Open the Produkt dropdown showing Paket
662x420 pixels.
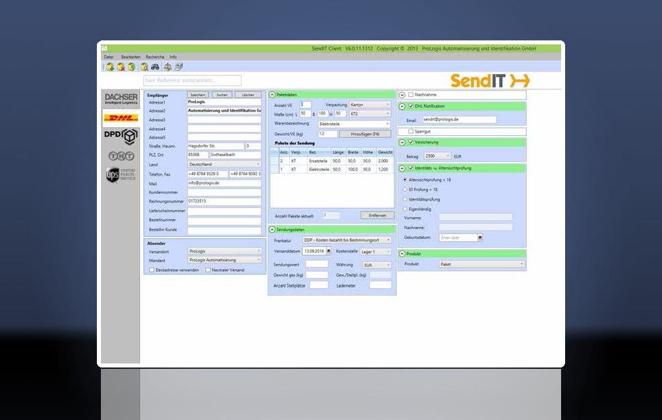[482, 264]
